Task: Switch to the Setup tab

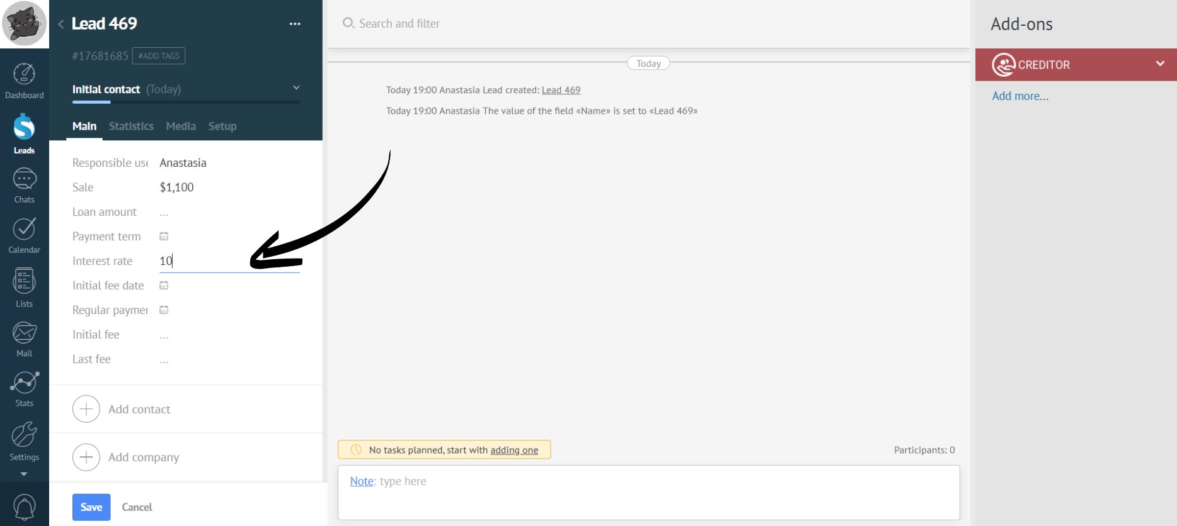Action: click(x=222, y=126)
